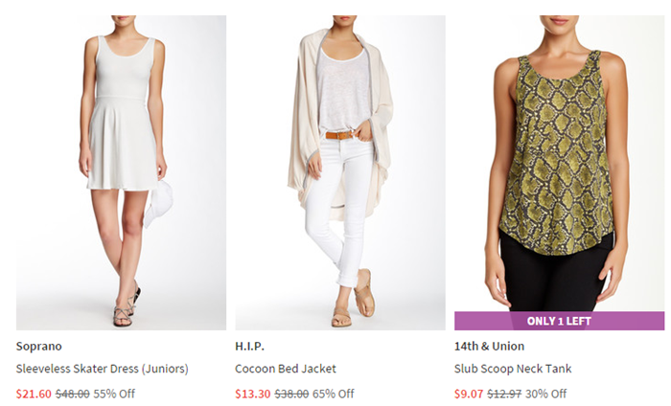
Task: Open the Soprano skater dress product image
Action: point(121,172)
